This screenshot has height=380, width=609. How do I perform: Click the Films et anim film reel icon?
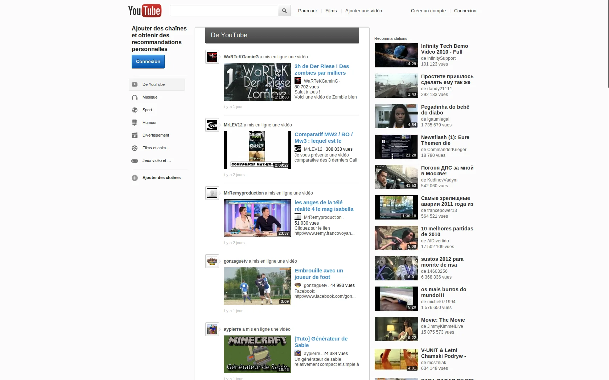click(x=135, y=148)
